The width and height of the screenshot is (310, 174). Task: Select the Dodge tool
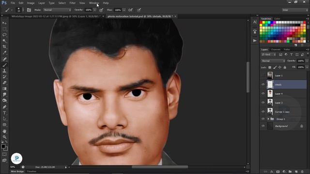(x=4, y=101)
